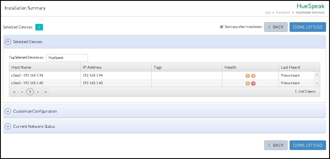Screen dimensions: 330x159
Task: Click the top BACK button
Action: point(276,27)
